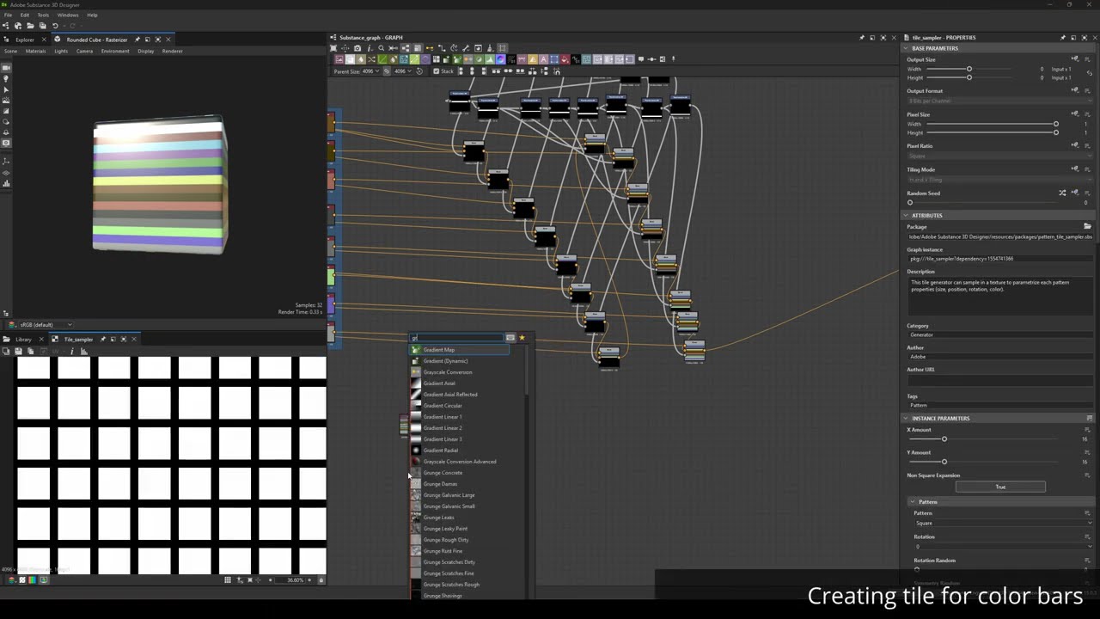The height and width of the screenshot is (619, 1100).
Task: Toggle the Stack checkbox in graph toolbar
Action: click(437, 71)
